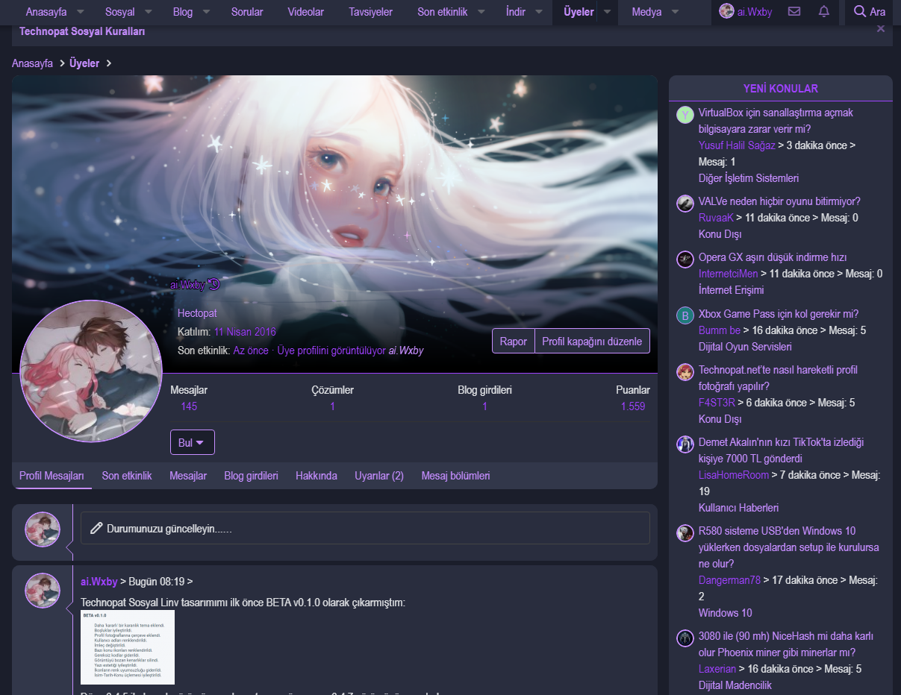
Task: Click LisaHomeRoom avatar in Yeni Konular
Action: (x=685, y=444)
